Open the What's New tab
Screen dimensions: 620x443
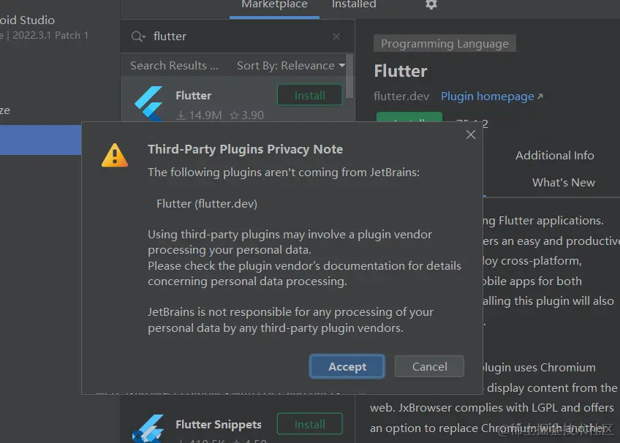(x=565, y=182)
